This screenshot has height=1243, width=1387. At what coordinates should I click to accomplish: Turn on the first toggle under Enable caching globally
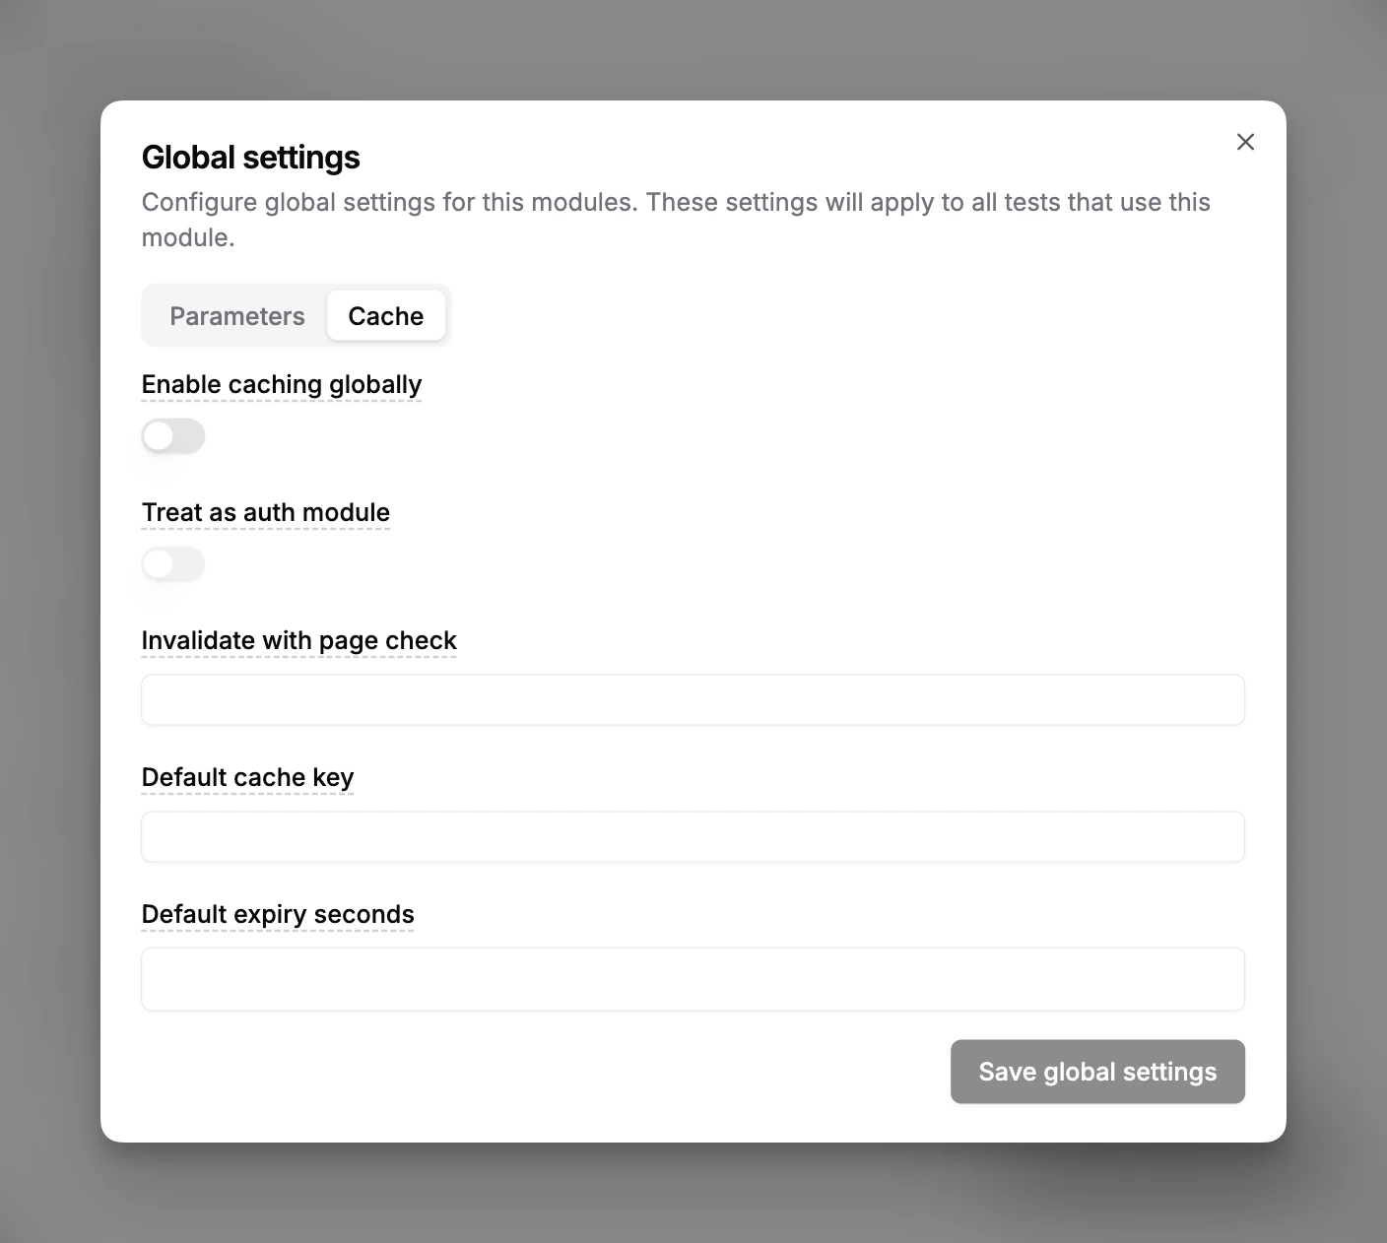[172, 435]
